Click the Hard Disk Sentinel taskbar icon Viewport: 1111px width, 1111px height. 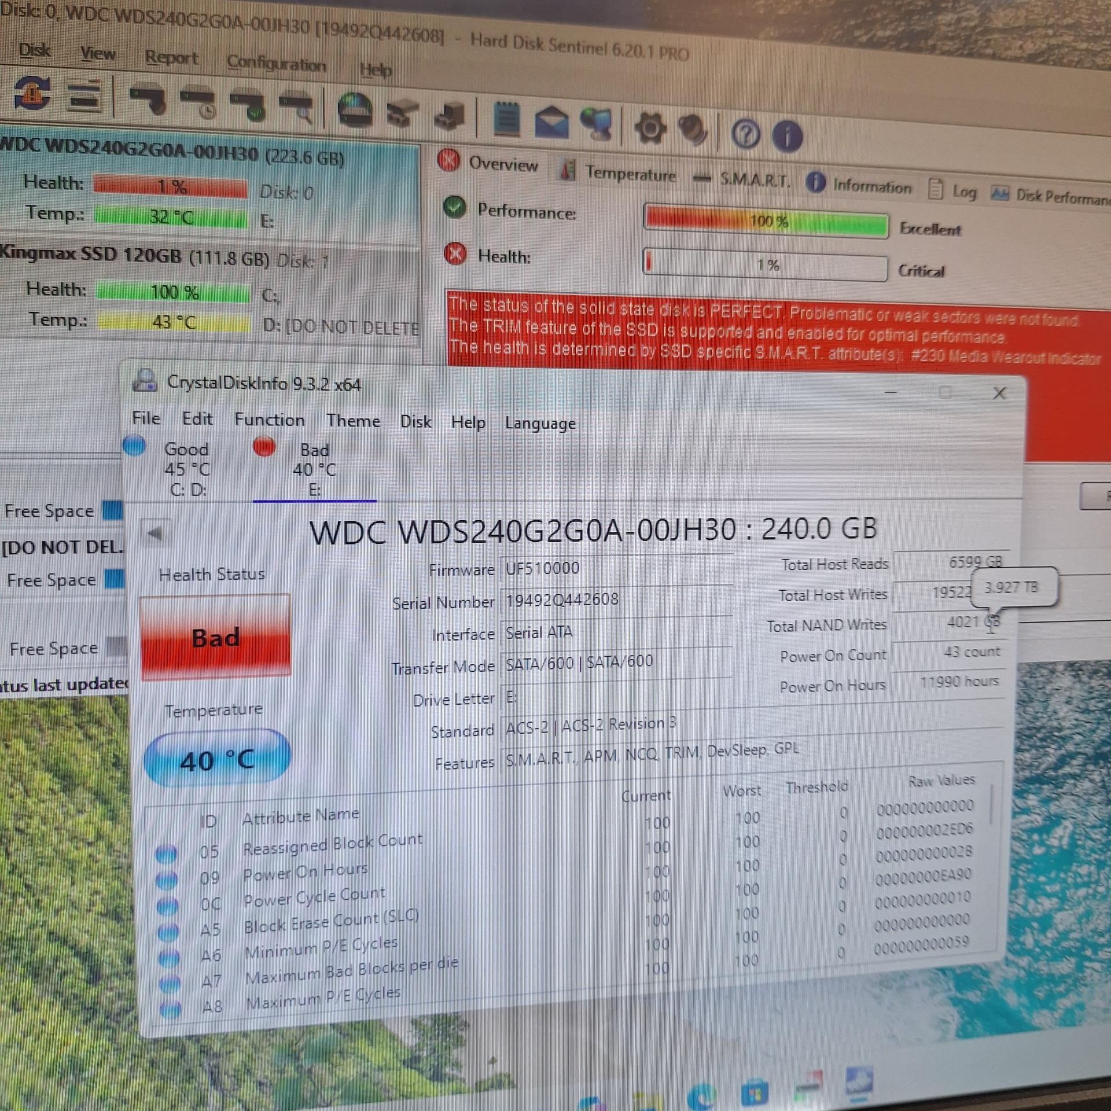click(x=808, y=1087)
